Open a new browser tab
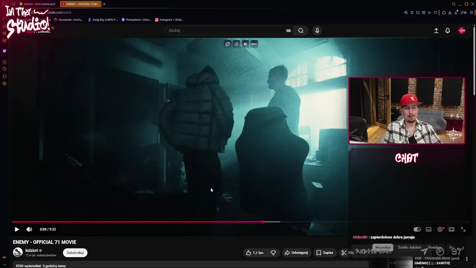This screenshot has height=268, width=476. tap(104, 4)
